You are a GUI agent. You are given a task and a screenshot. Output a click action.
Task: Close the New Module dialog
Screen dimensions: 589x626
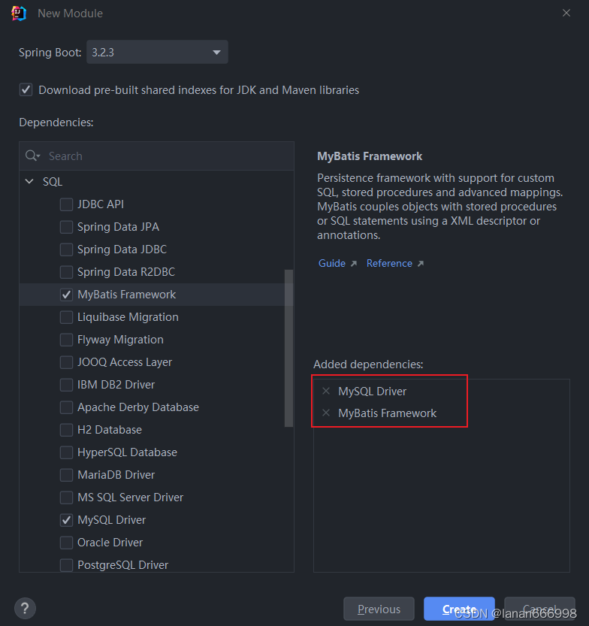566,13
